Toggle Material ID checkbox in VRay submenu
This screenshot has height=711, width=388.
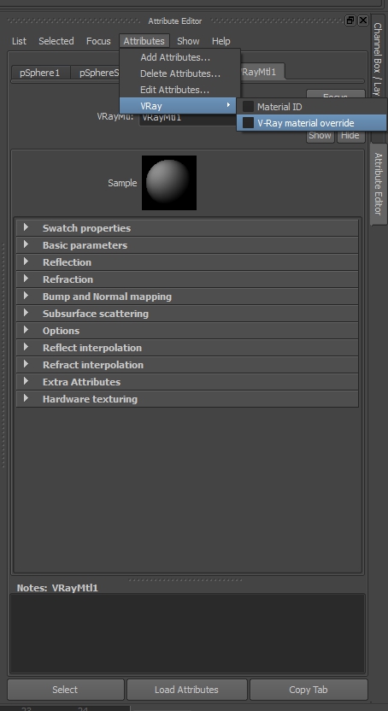(248, 107)
